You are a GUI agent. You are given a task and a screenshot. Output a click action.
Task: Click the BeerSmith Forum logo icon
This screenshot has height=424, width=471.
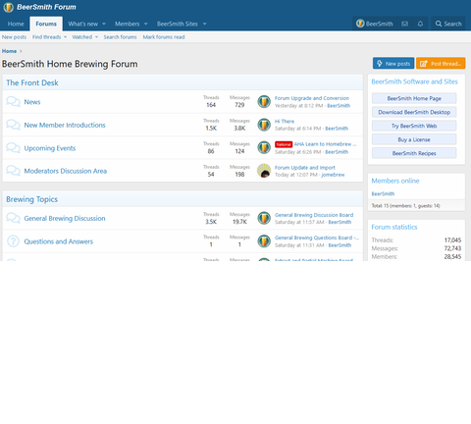pos(8,7)
